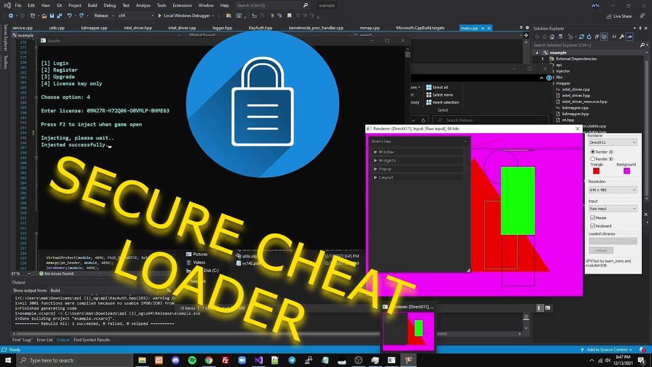652x367 pixels.
Task: Open the Analyze menu
Action: pyautogui.click(x=143, y=5)
